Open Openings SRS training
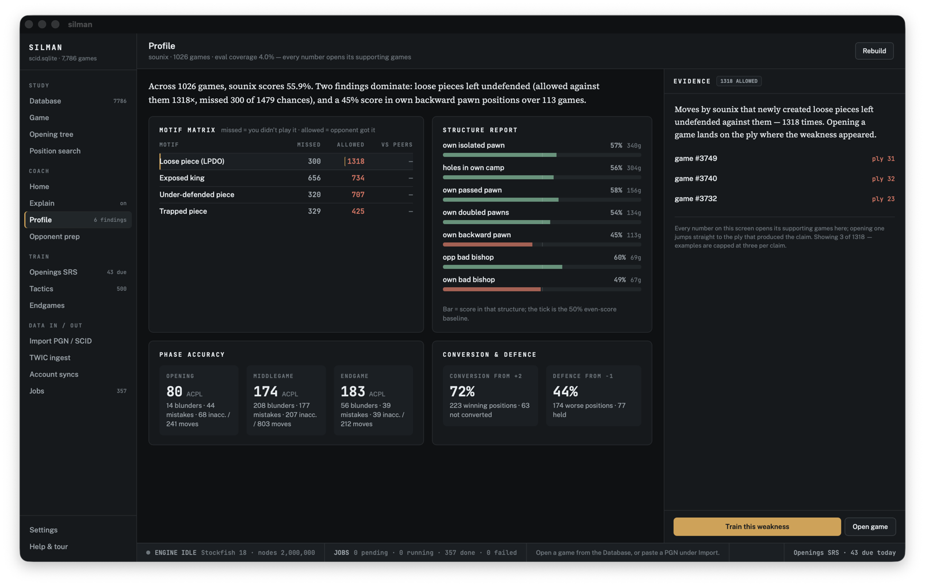The height and width of the screenshot is (586, 925). click(x=78, y=272)
